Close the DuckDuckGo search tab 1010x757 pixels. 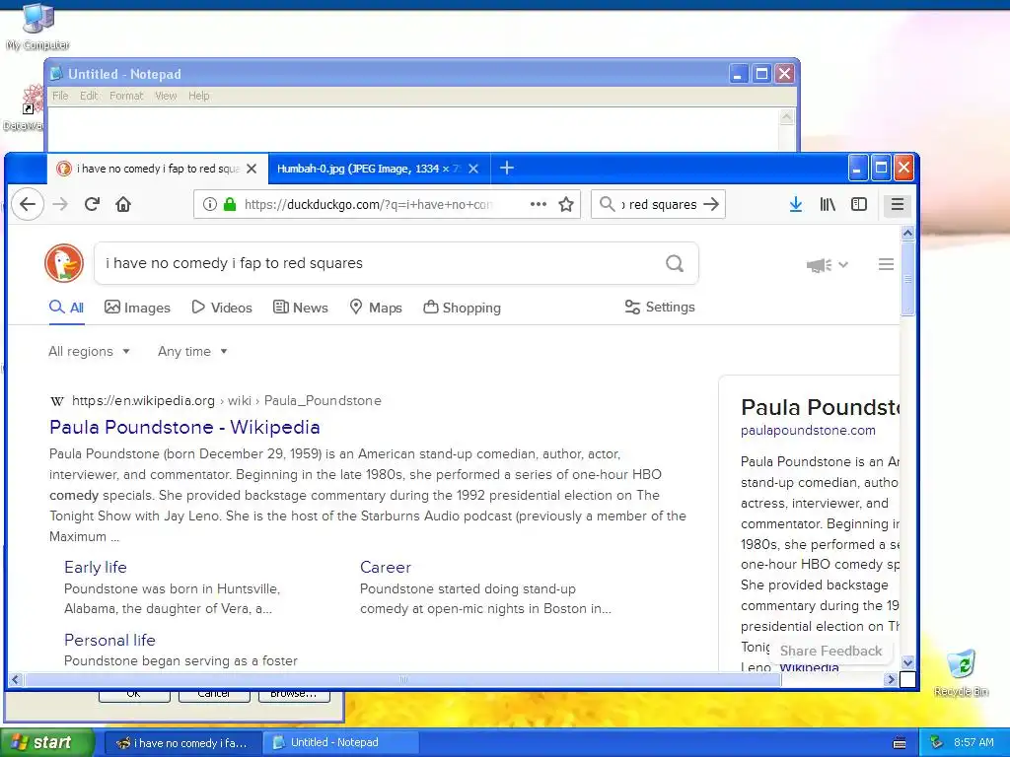252,169
